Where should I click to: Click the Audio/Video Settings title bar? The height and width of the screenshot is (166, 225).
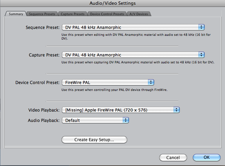click(112, 3)
